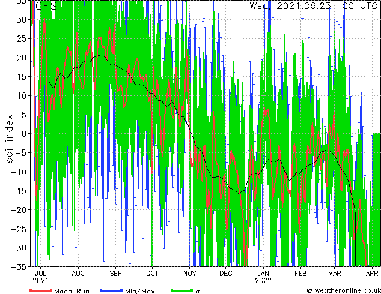Open the weatheronline.co.uk credit link
The image size is (381, 294).
click(347, 290)
